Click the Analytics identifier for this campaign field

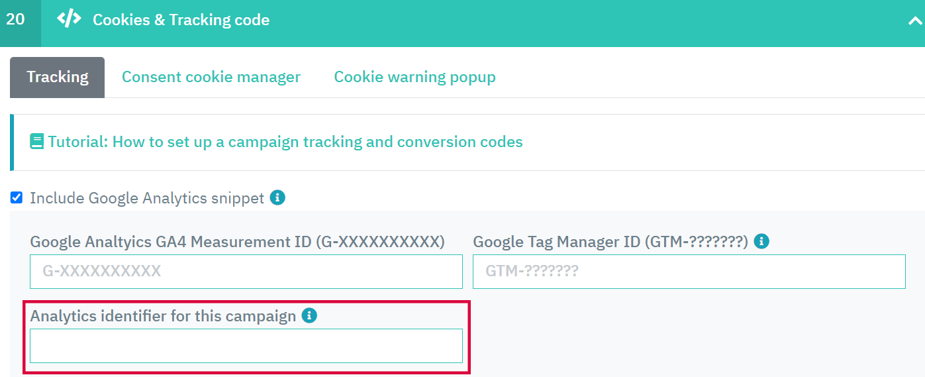click(x=246, y=346)
